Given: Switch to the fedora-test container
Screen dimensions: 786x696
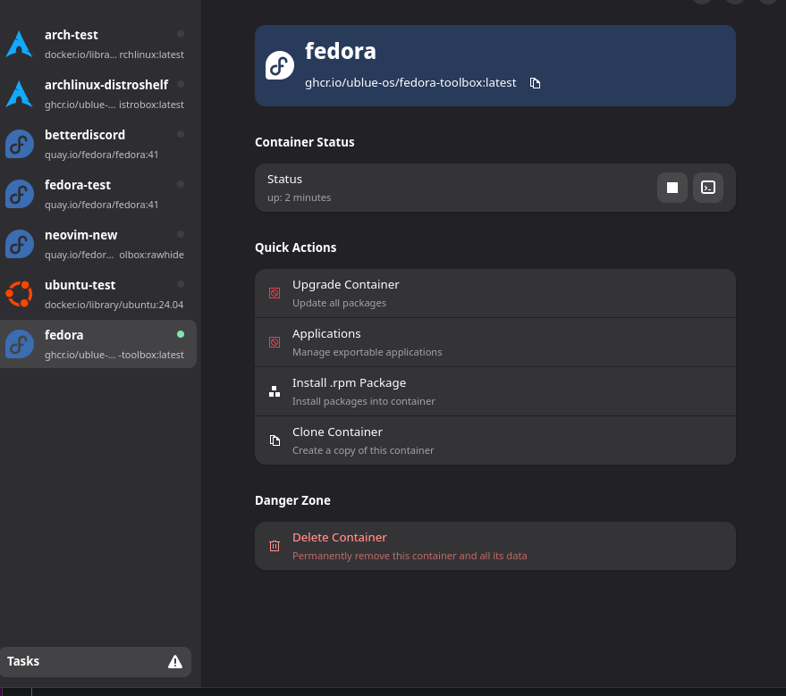Looking at the screenshot, I should (x=97, y=194).
